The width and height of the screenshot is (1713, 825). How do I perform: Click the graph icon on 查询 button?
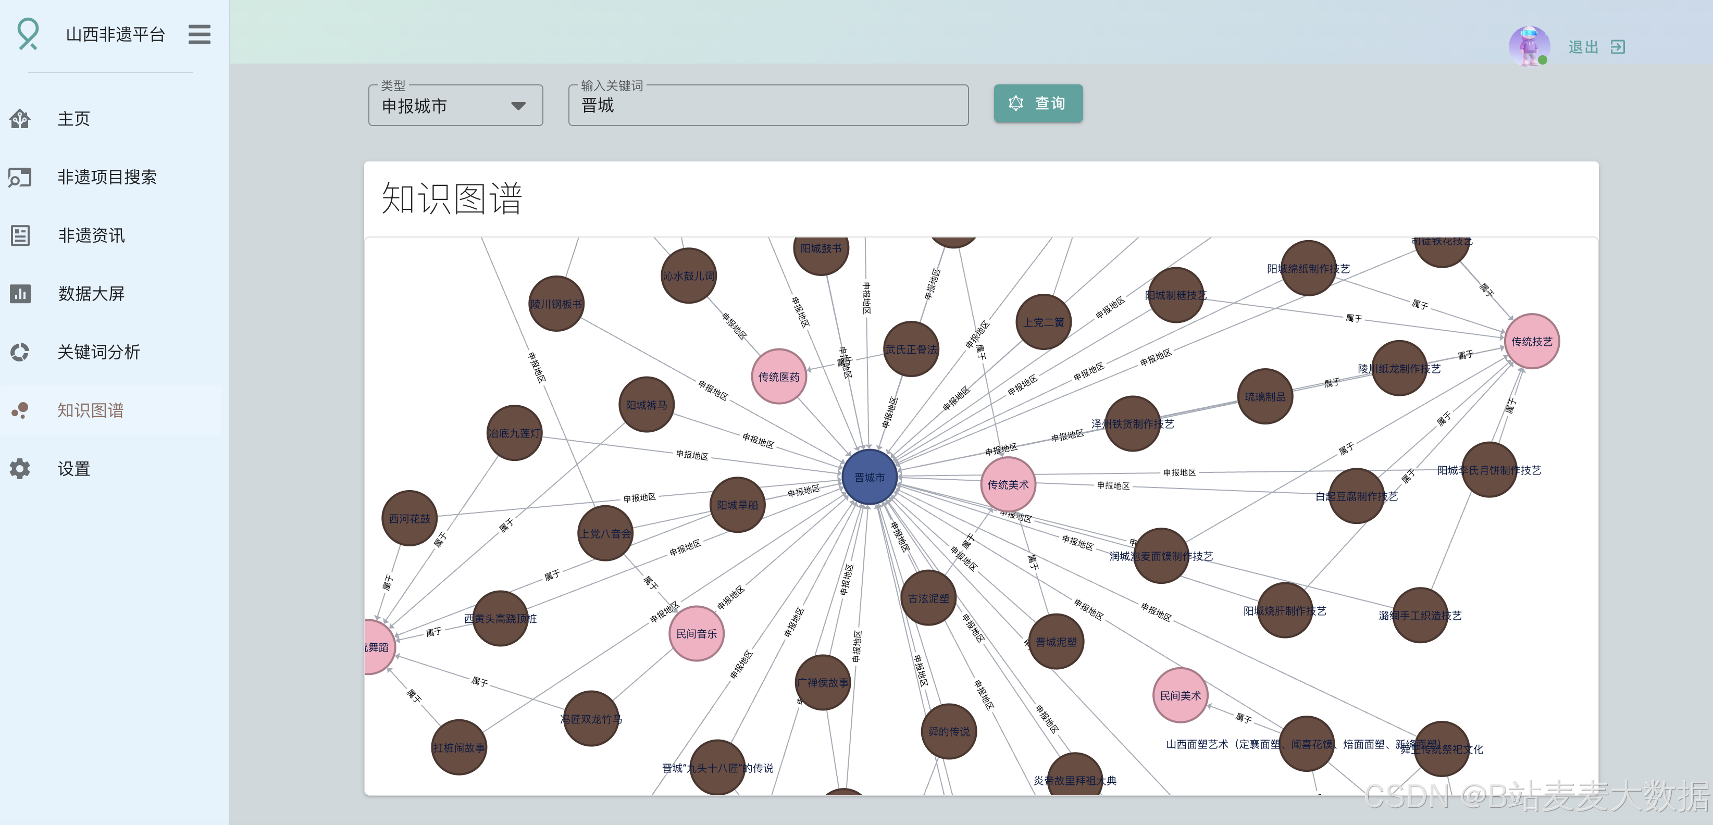1015,103
